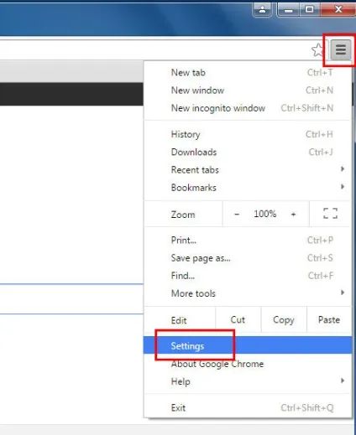Open a New incognito window
The height and width of the screenshot is (435, 356).
(x=248, y=108)
